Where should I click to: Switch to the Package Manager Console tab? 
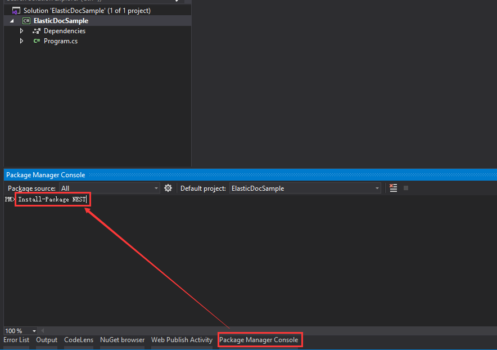[259, 340]
